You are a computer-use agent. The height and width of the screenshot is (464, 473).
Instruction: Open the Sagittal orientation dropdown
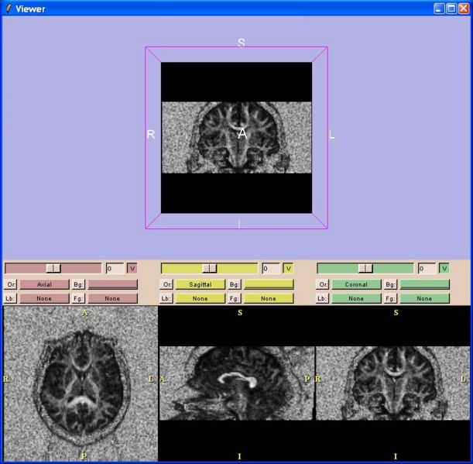pos(200,284)
